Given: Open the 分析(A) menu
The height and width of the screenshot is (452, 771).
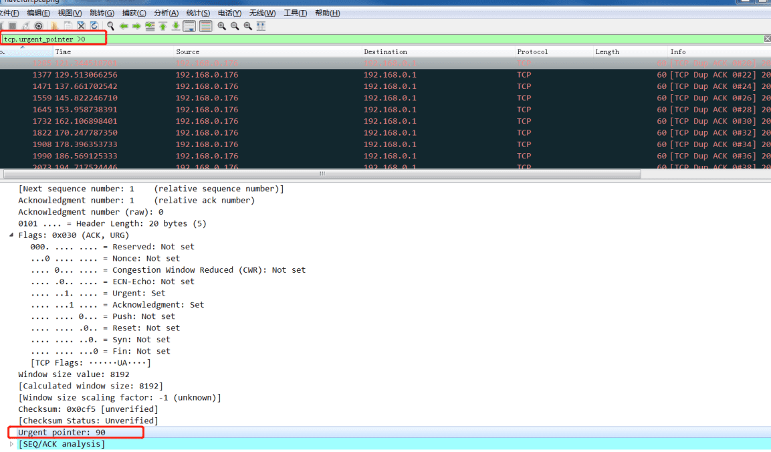Looking at the screenshot, I should 166,13.
